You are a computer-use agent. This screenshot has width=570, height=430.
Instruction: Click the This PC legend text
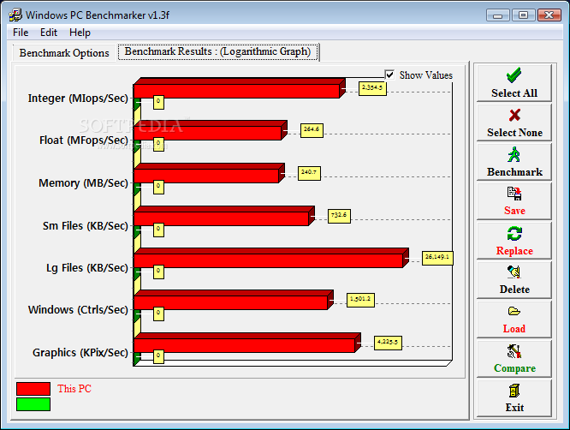74,389
